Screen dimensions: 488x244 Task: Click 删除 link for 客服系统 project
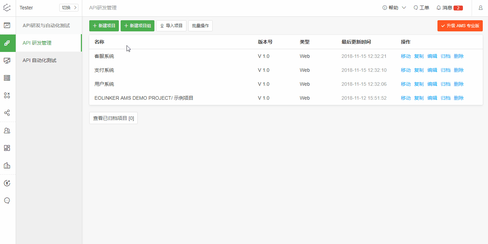(459, 56)
